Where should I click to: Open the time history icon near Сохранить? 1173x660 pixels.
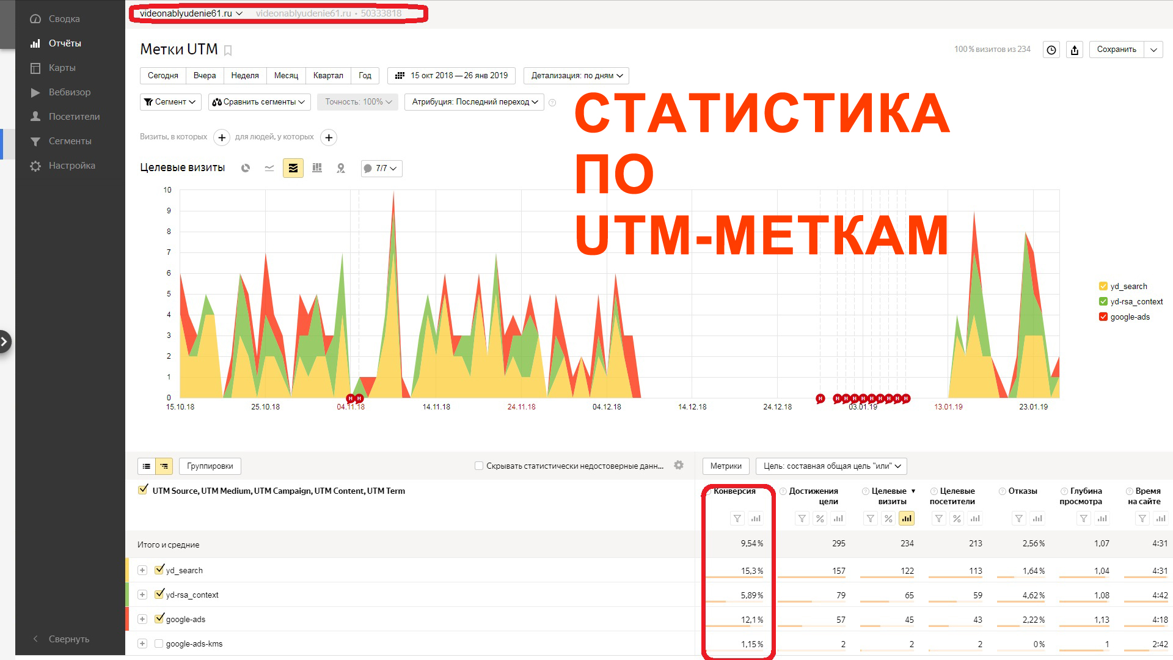[x=1051, y=50]
